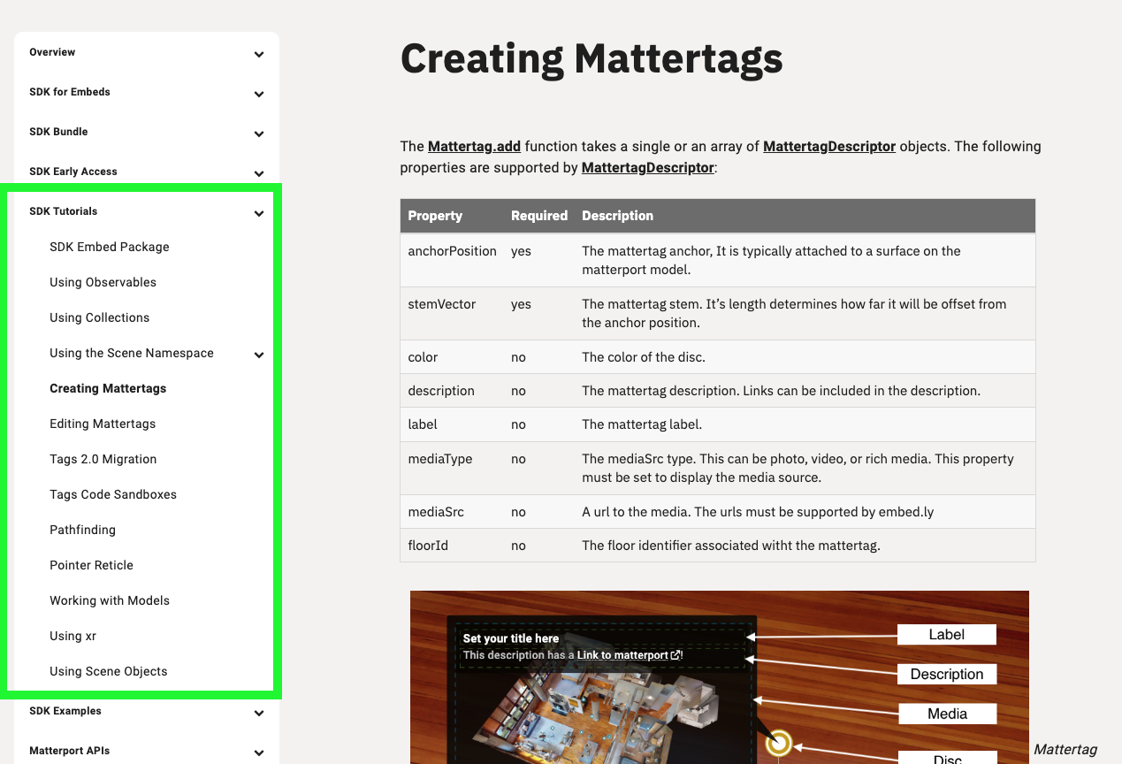Screen dimensions: 1122x764
Task: Expand the Overview section chevron
Action: coord(259,54)
